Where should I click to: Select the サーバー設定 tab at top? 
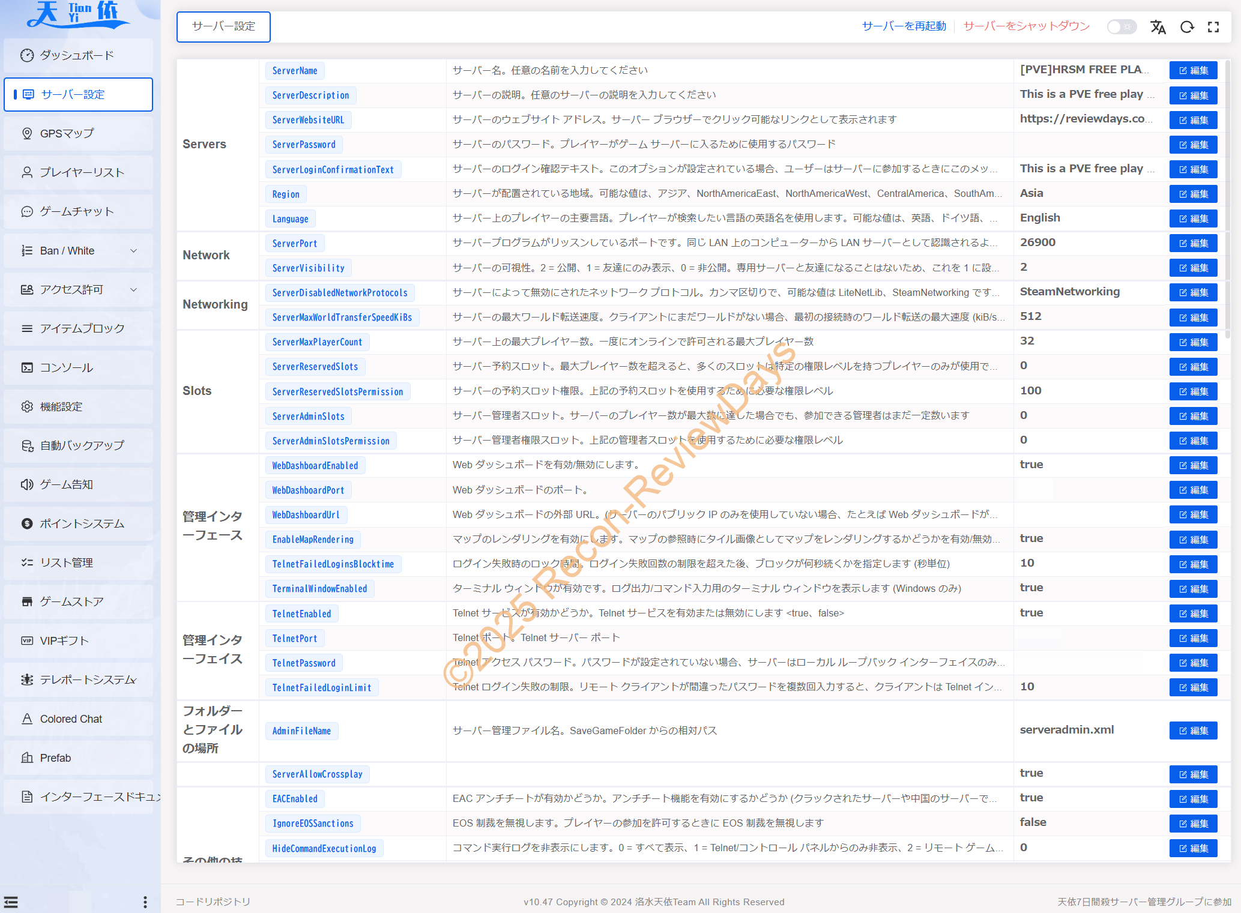223,27
